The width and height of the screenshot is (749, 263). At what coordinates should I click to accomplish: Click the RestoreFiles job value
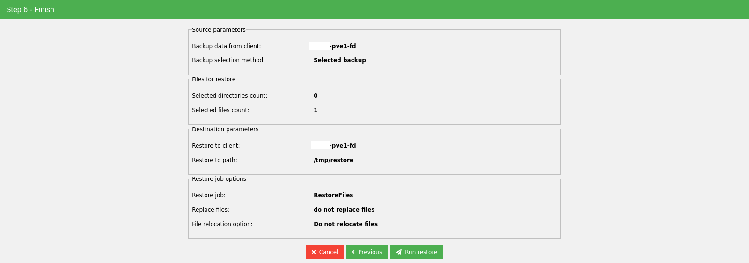[333, 195]
